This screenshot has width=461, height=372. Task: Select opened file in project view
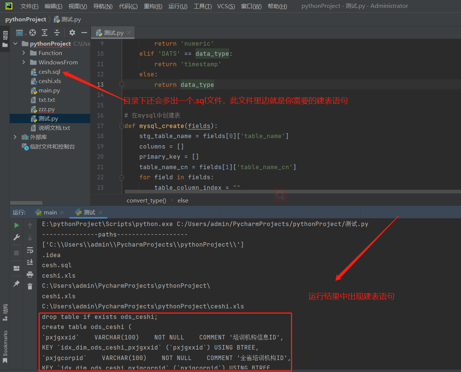point(32,33)
